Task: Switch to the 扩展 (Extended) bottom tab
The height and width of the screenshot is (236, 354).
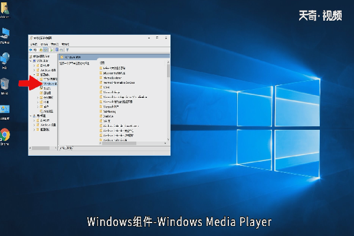Action: (x=63, y=148)
